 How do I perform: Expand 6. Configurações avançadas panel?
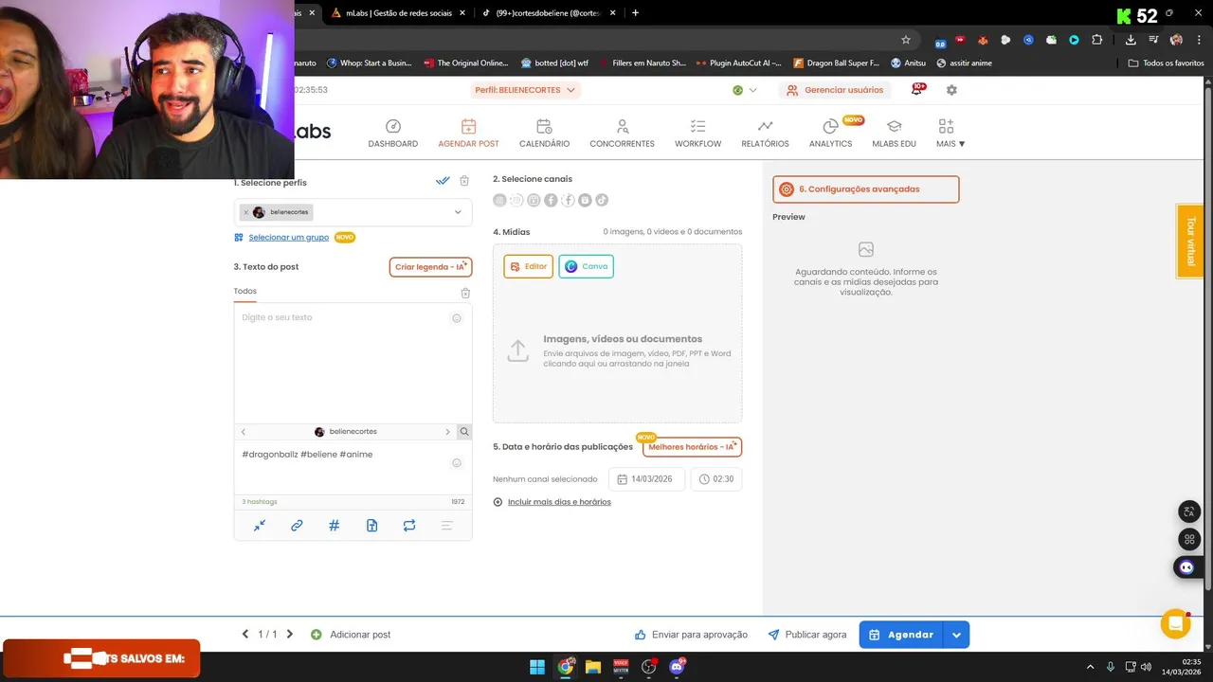click(866, 189)
